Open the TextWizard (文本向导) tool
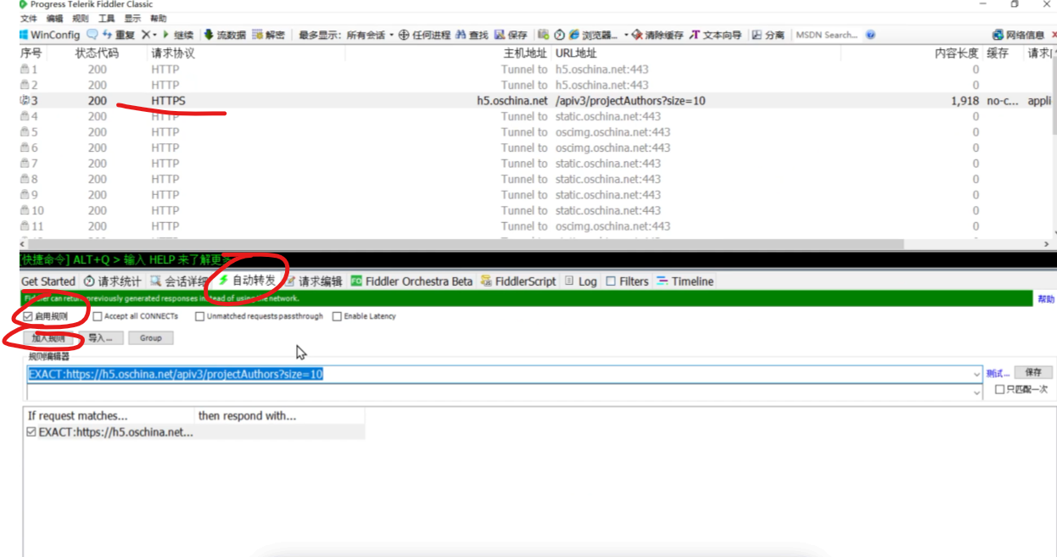Viewport: 1057px width, 557px height. [715, 35]
